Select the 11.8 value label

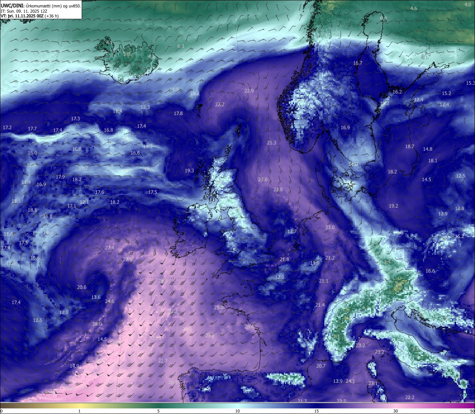[x=8, y=234]
